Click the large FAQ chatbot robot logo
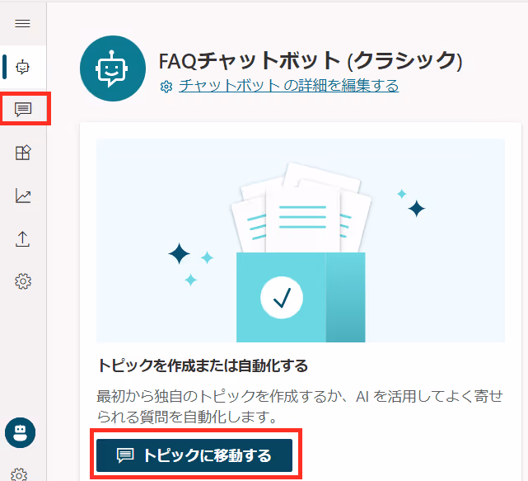This screenshot has width=528, height=481. [113, 68]
